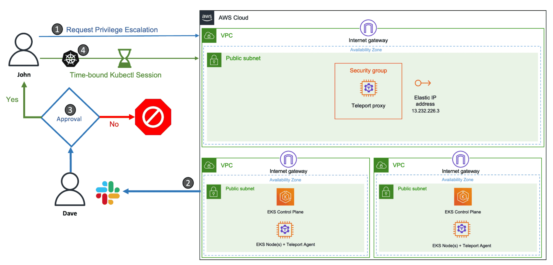Click bottom-right 'Internet gateway' label
Image resolution: width=553 pixels, height=265 pixels.
(461, 171)
